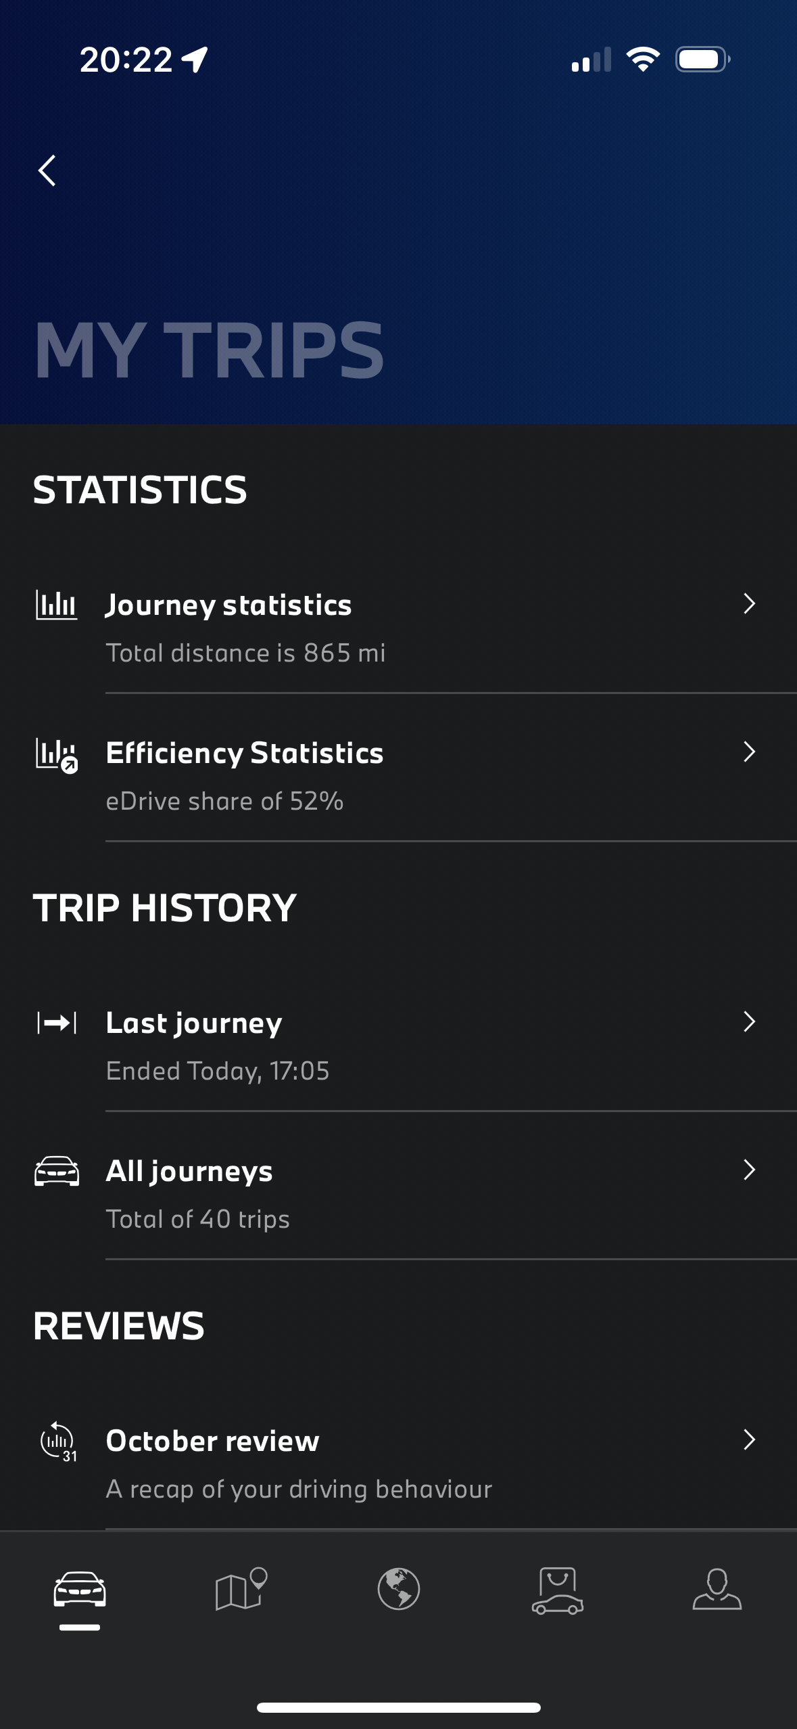Viewport: 797px width, 1729px height.
Task: Tap the Last journey arrow icon
Action: [56, 1023]
